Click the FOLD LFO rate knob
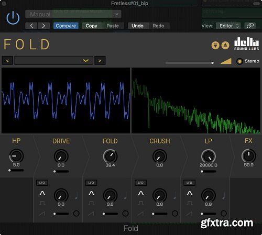The image size is (262, 235). point(110,195)
